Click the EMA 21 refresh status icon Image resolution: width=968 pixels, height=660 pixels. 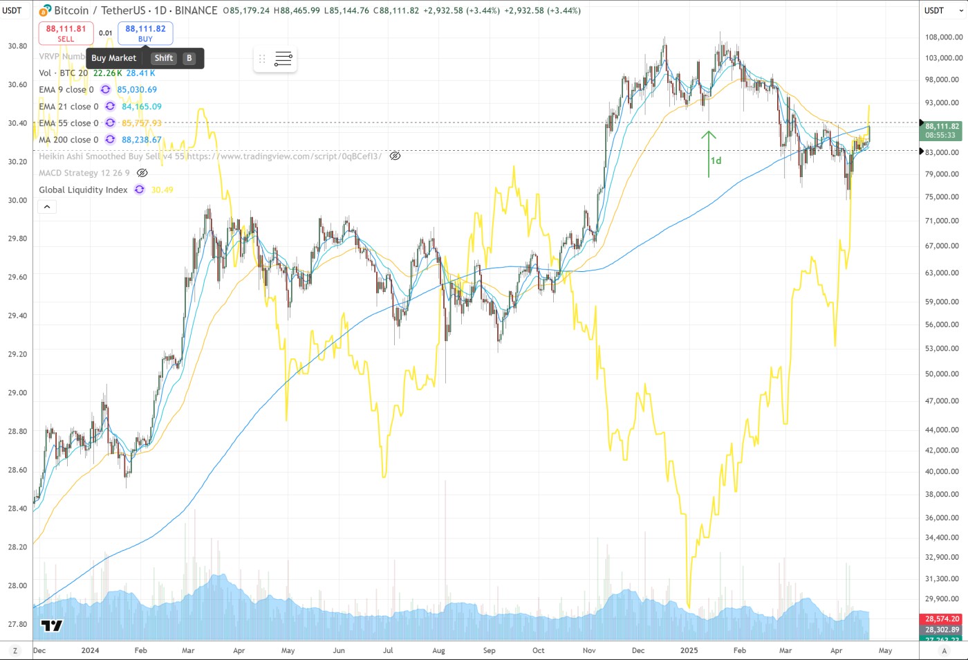(x=110, y=107)
